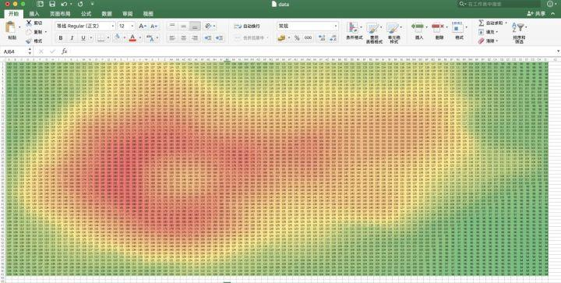Open the 视图 View tab
The height and width of the screenshot is (283, 561).
(148, 13)
